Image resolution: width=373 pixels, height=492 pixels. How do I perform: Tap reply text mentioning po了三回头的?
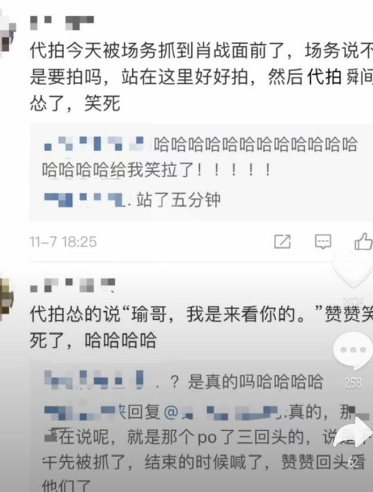(x=204, y=449)
